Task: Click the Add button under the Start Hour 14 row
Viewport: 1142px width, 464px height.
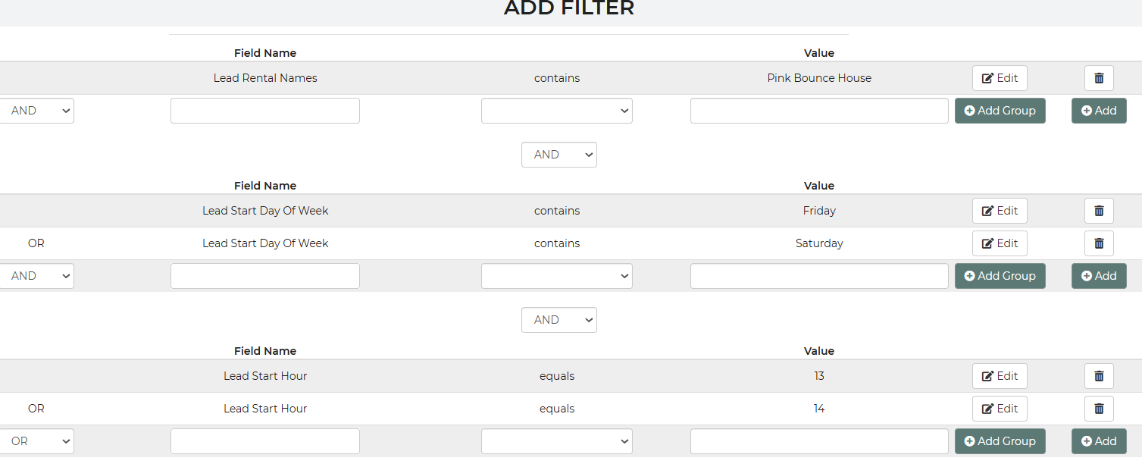Action: tap(1099, 441)
